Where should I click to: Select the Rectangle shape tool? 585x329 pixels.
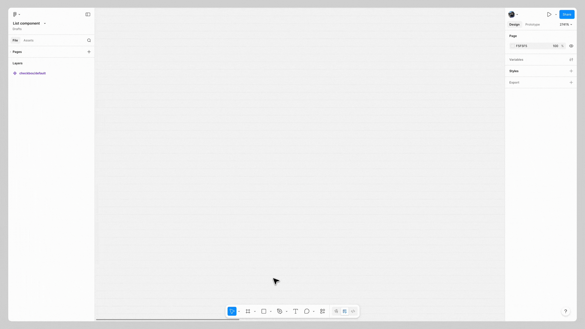point(264,311)
